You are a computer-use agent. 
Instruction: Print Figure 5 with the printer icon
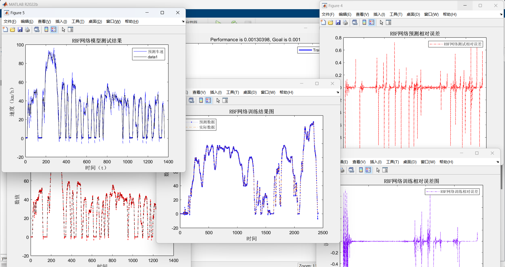coord(27,30)
